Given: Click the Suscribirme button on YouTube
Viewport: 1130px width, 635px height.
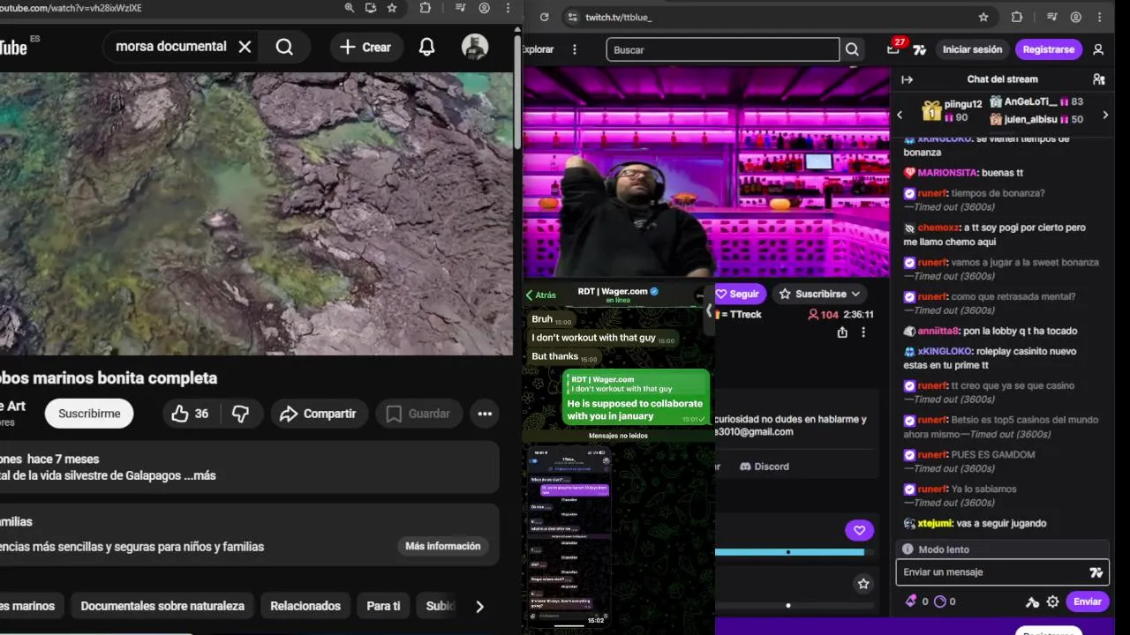Looking at the screenshot, I should (x=89, y=414).
